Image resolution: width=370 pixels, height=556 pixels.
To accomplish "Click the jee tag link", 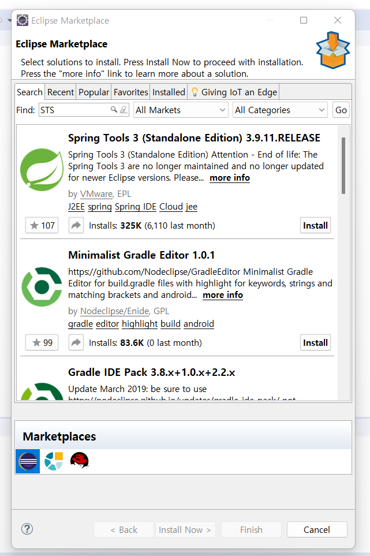I will [192, 207].
